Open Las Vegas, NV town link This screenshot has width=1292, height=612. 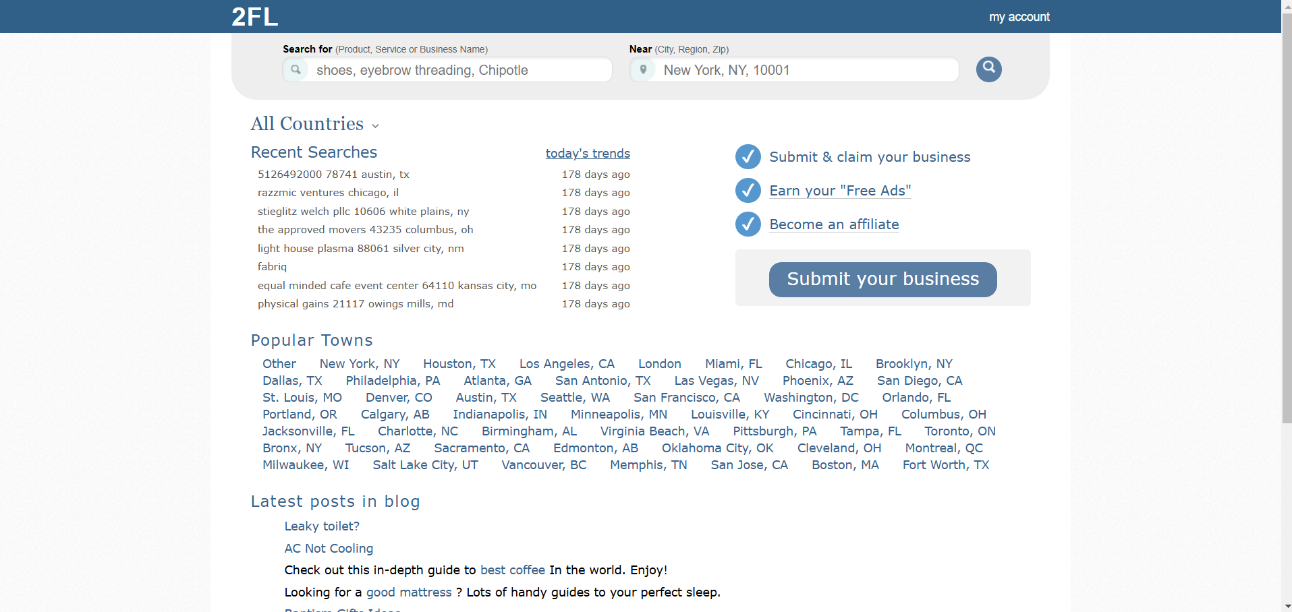tap(717, 381)
